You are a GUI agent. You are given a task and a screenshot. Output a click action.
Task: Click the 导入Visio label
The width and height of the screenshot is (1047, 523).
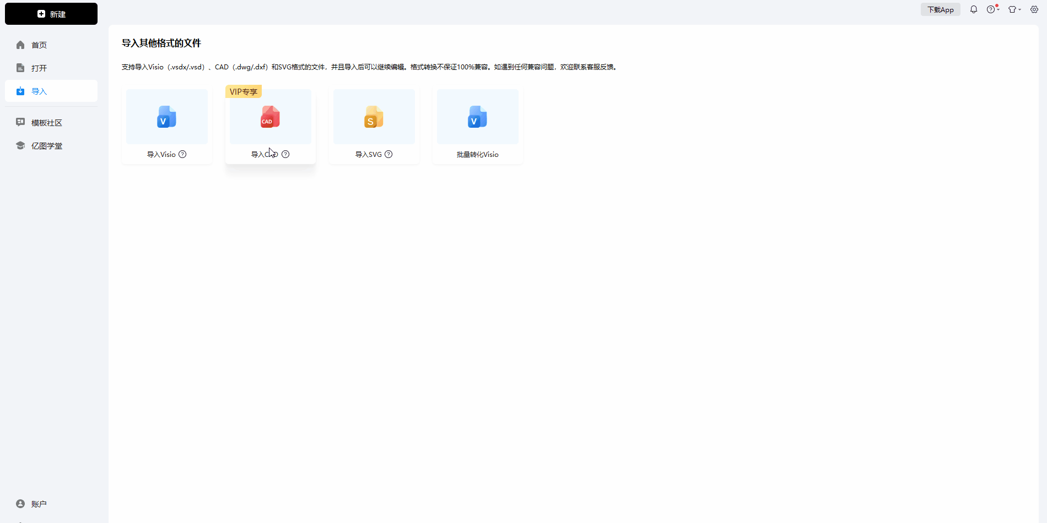pos(161,155)
